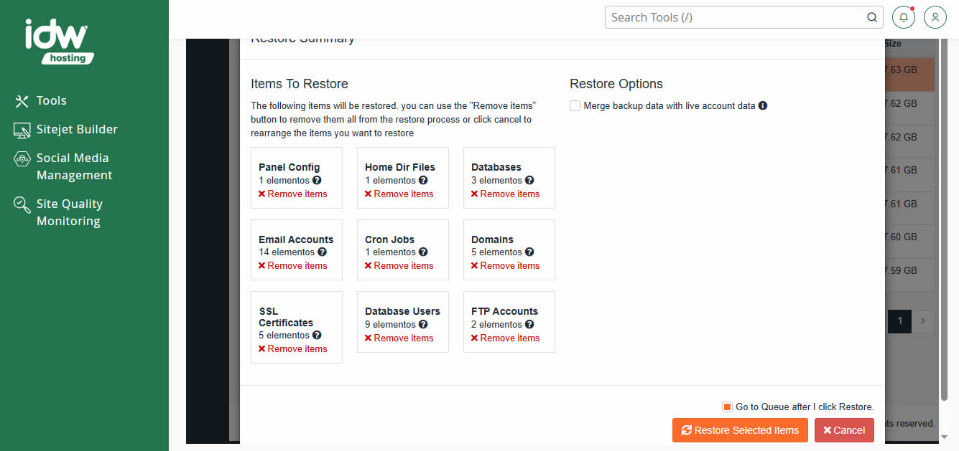The image size is (959, 451).
Task: Click info icon next to Merge backup data
Action: pyautogui.click(x=763, y=105)
